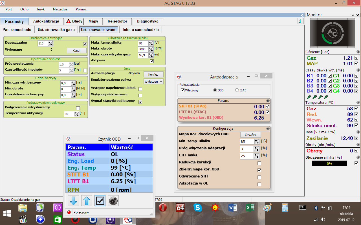Open File Explorer from the taskbar
The width and height of the screenshot is (361, 225).
pos(23,208)
